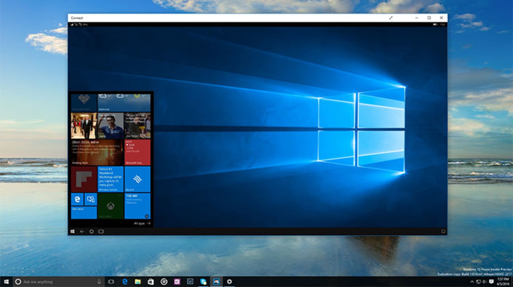Viewport: 513px width, 287px height.
Task: Open the weather tile showing clouds and sun
Action: pyautogui.click(x=124, y=103)
